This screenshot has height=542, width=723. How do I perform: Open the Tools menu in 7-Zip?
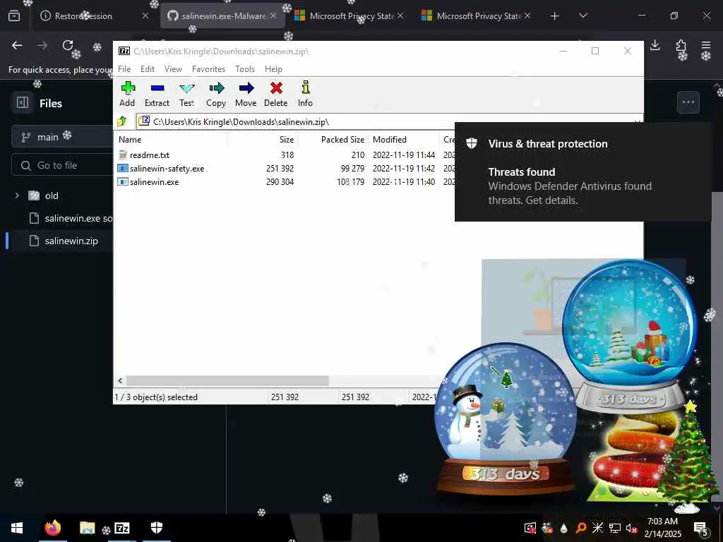[x=245, y=69]
